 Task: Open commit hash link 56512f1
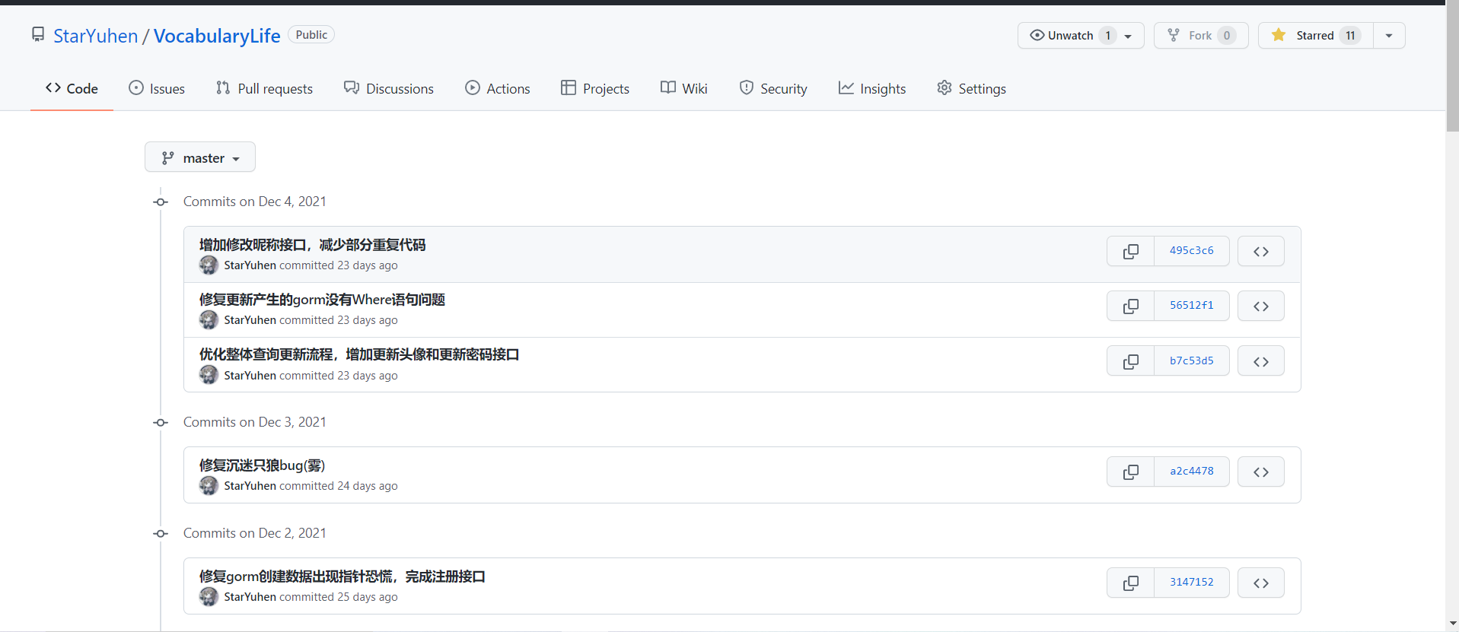[x=1192, y=306]
